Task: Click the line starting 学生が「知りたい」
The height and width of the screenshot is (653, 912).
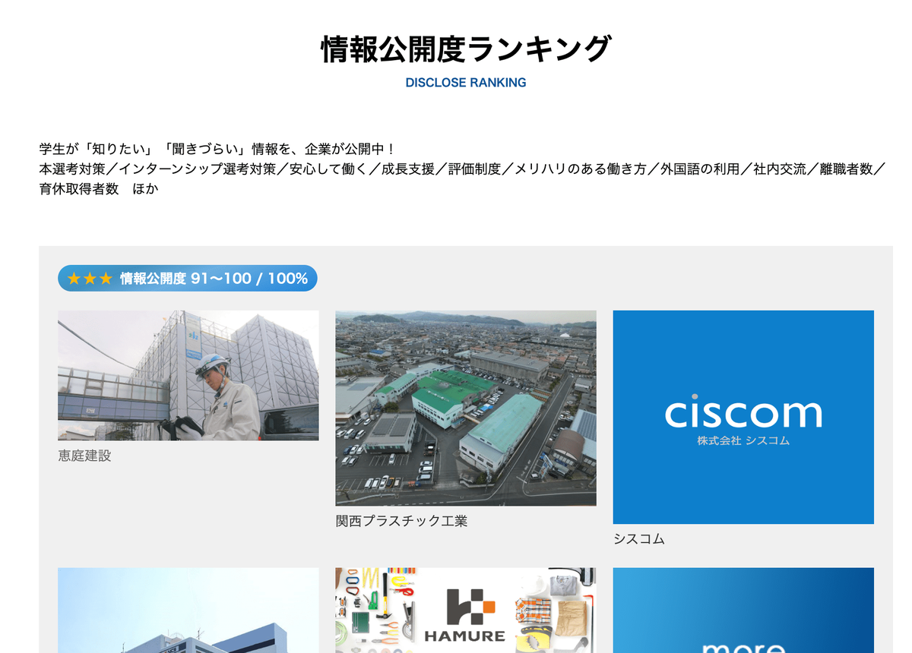Action: coord(217,149)
